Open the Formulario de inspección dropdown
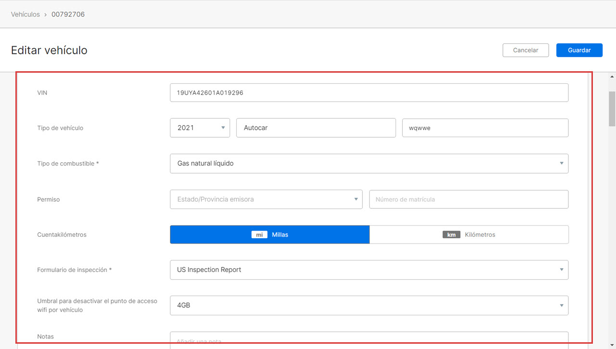This screenshot has width=616, height=349. coord(369,270)
